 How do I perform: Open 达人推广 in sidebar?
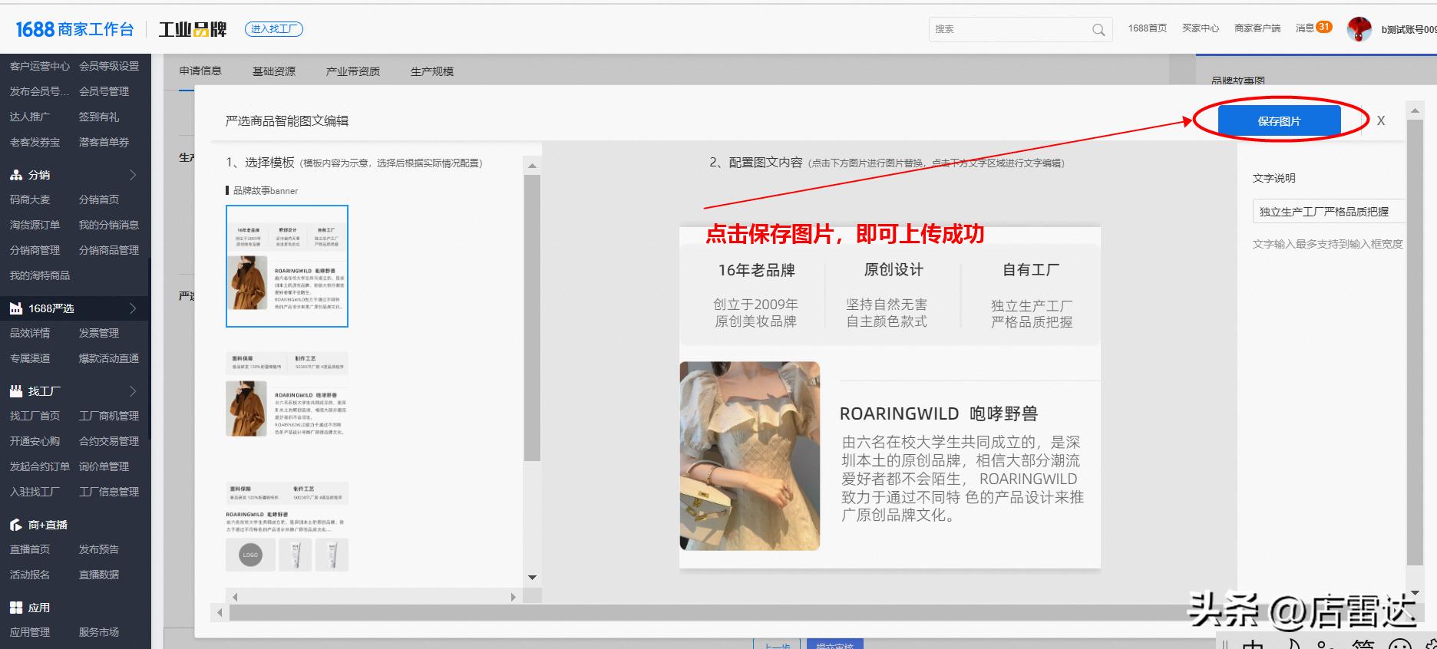(x=30, y=117)
